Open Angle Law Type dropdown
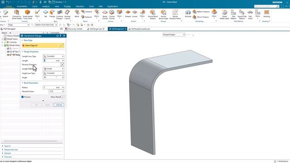The height and width of the screenshot is (163, 290). 53,73
